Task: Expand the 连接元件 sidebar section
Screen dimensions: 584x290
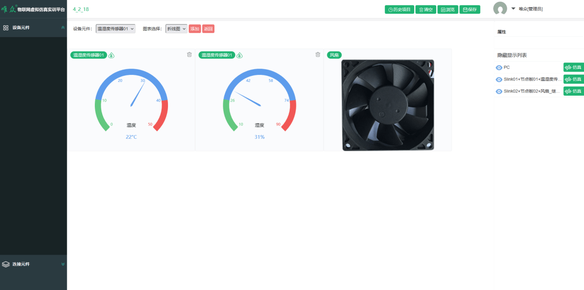Action: pos(63,264)
